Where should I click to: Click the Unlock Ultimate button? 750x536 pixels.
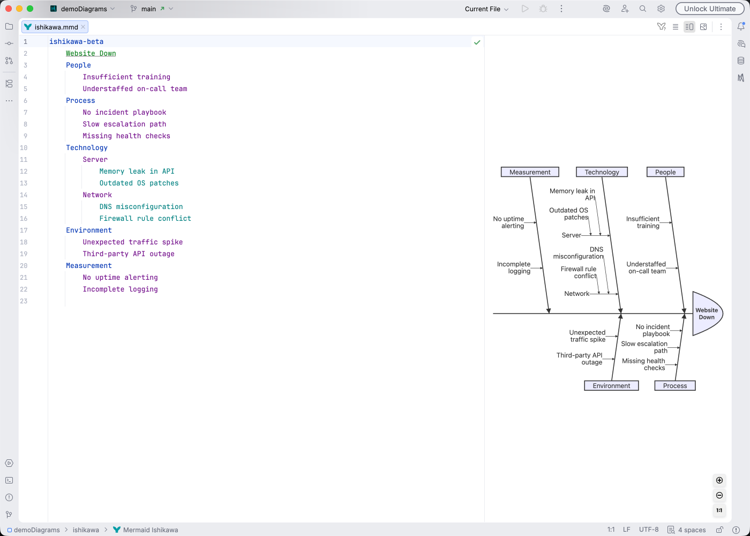pyautogui.click(x=709, y=9)
